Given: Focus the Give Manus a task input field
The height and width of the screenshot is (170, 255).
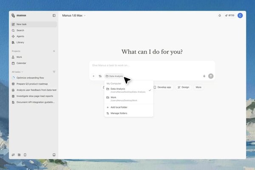Looking at the screenshot, I should pos(152,65).
